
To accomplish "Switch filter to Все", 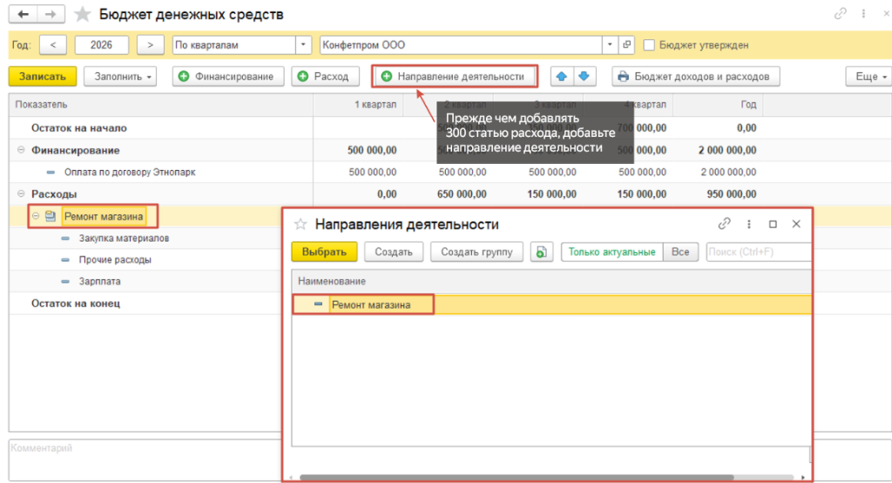I will [679, 252].
